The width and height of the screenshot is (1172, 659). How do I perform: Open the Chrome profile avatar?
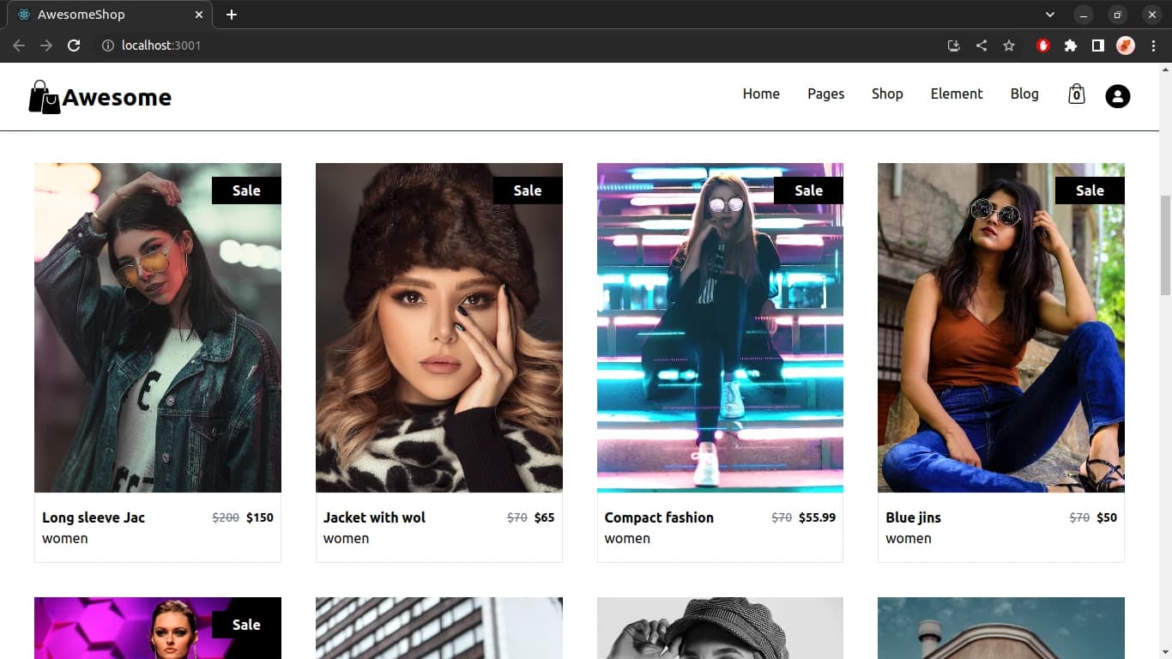[x=1126, y=45]
